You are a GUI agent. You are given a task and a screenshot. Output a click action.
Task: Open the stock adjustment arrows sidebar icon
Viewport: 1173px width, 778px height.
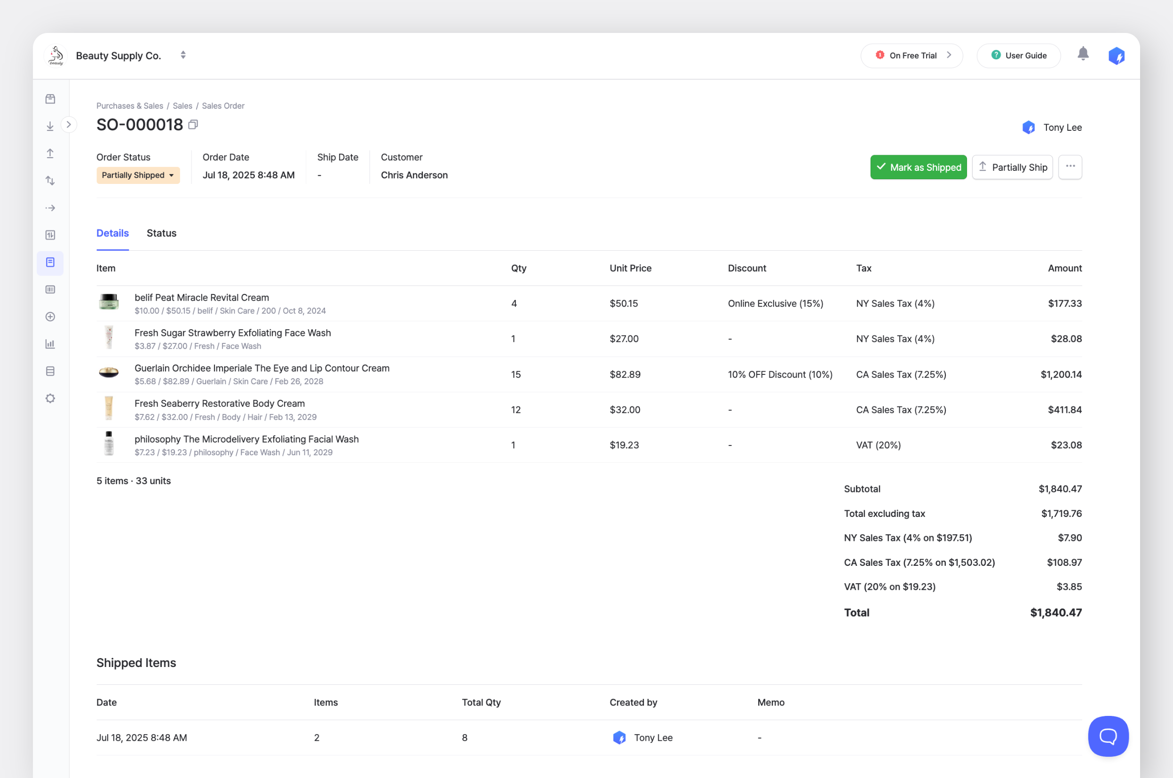point(50,181)
